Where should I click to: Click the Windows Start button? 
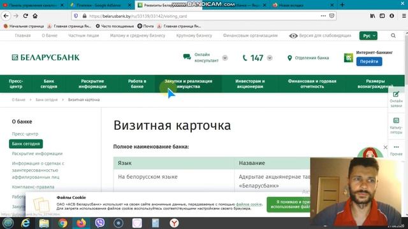8,223
